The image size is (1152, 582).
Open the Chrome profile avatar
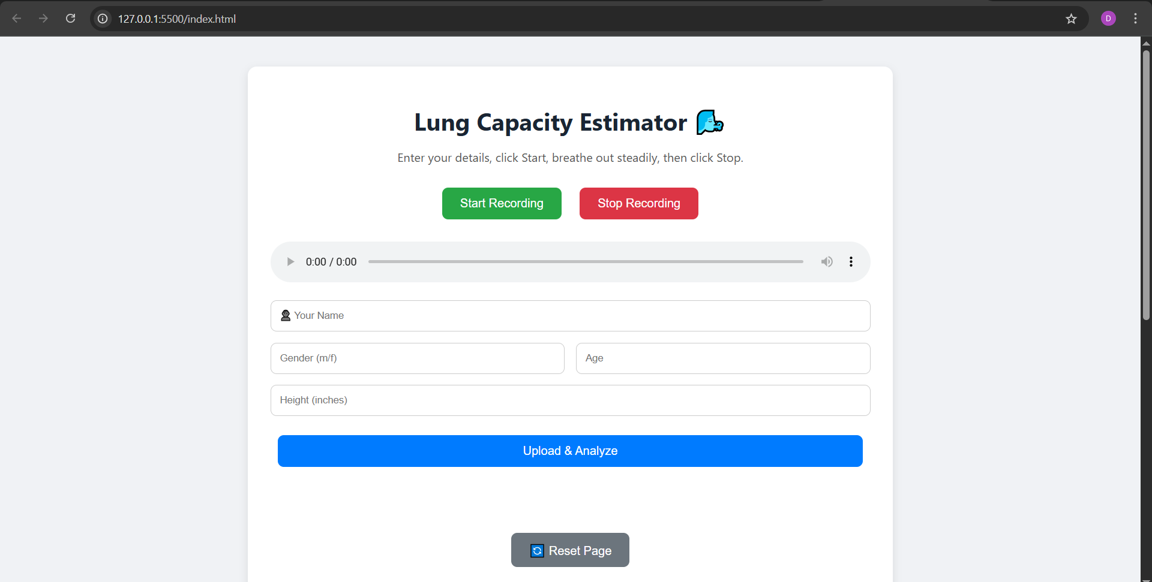(1108, 19)
